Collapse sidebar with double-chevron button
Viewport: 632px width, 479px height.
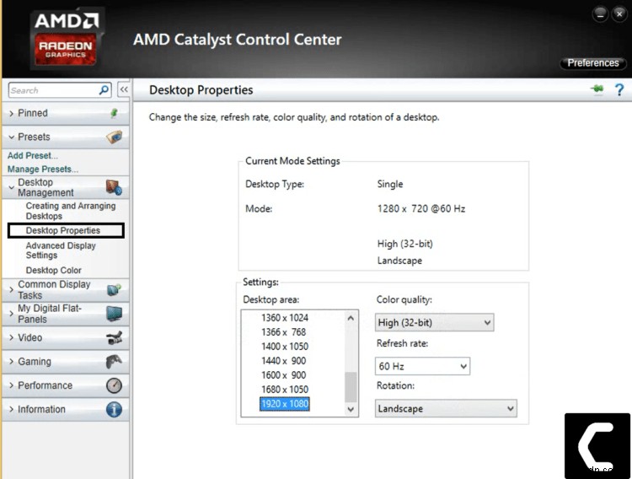point(124,89)
